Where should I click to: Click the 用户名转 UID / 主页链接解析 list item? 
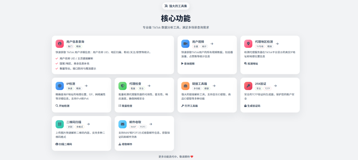76,58
